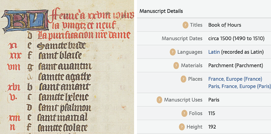The width and height of the screenshot is (271, 134).
Task: Click the 'saint blaise' manuscript line
Action: pyautogui.click(x=60, y=56)
